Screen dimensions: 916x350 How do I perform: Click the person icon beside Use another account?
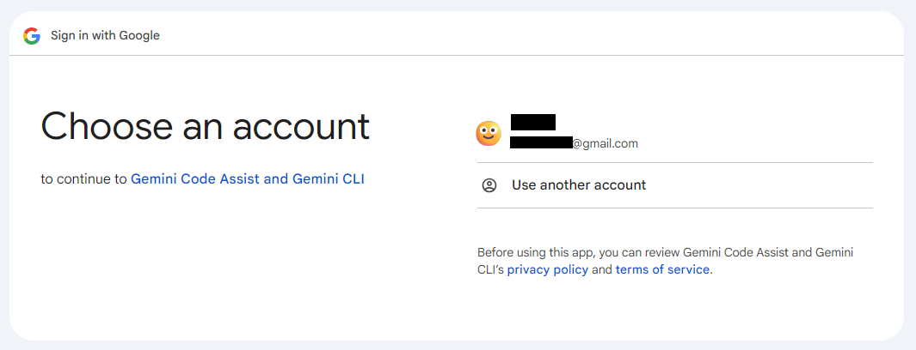pos(489,185)
